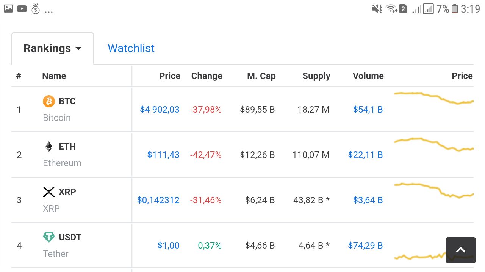The width and height of the screenshot is (485, 272).
Task: Click the Bitcoin orange logo icon
Action: coord(49,101)
